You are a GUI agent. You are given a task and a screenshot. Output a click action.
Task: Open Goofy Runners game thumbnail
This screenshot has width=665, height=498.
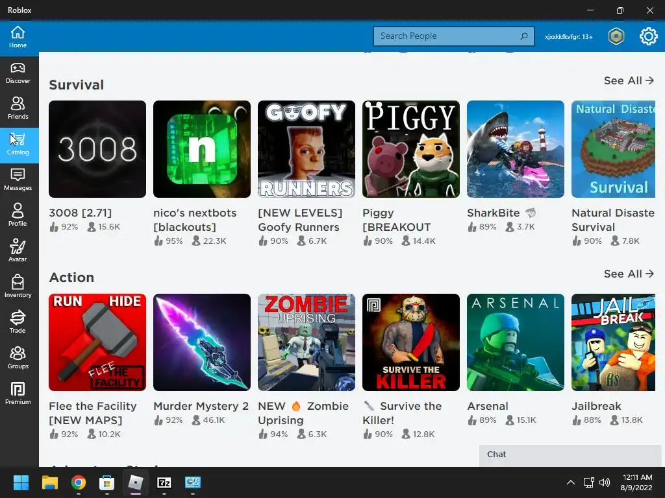[307, 149]
